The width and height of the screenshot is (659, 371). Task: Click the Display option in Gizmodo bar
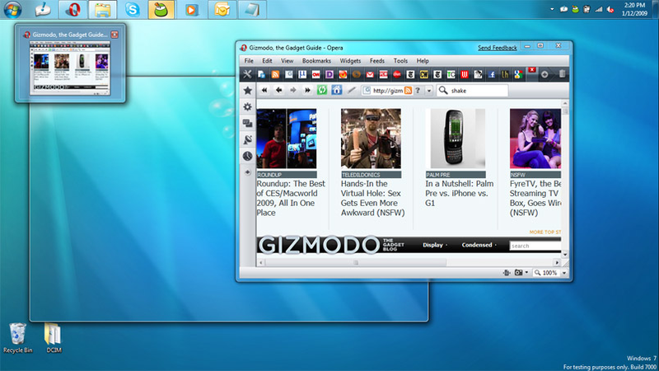point(433,245)
